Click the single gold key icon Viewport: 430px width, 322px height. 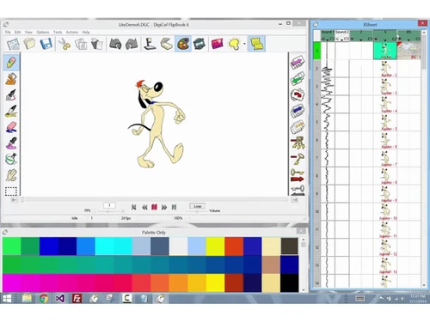click(298, 159)
